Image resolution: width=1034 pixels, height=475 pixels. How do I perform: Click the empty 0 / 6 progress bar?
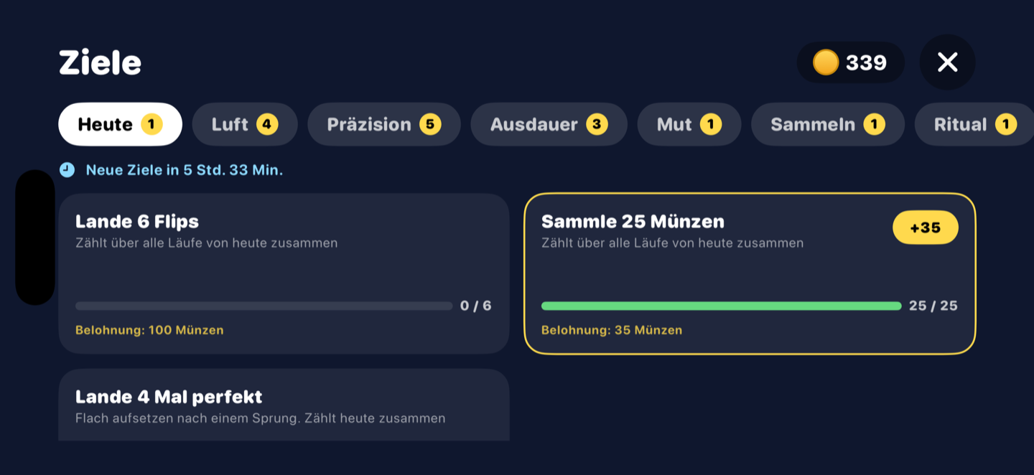point(264,306)
